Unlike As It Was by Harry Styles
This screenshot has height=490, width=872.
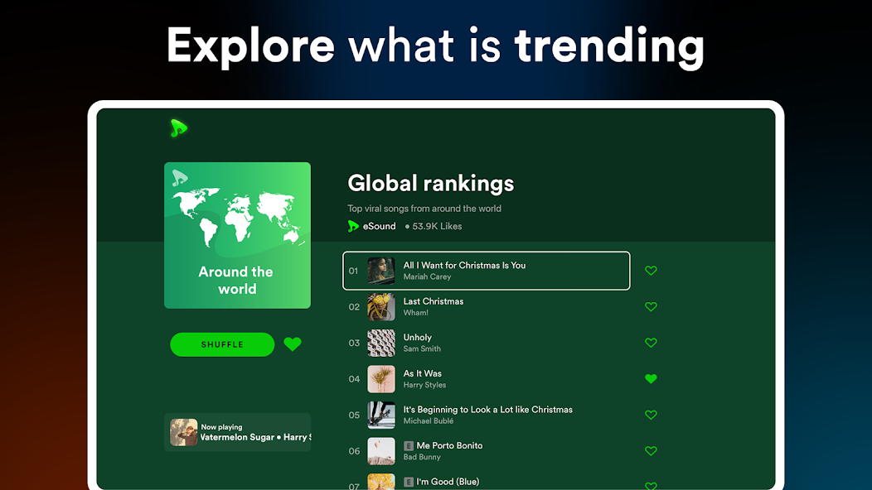tap(651, 379)
